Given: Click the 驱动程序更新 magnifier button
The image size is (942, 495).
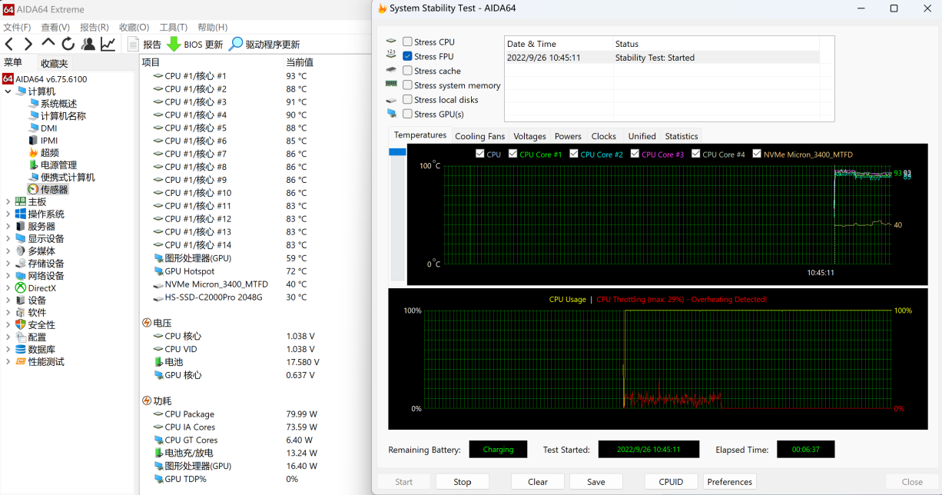Looking at the screenshot, I should [x=264, y=45].
